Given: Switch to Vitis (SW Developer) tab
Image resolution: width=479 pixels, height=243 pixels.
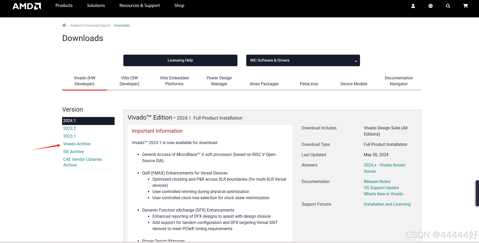Looking at the screenshot, I should tap(129, 81).
